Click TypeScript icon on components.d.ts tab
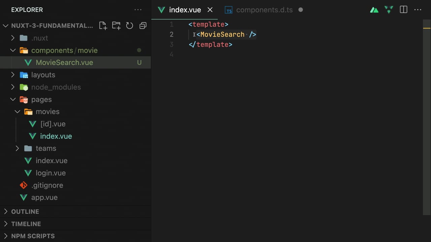The width and height of the screenshot is (431, 242). coord(229,10)
